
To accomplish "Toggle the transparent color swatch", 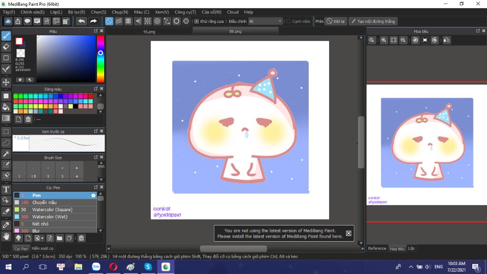I will coord(21,53).
